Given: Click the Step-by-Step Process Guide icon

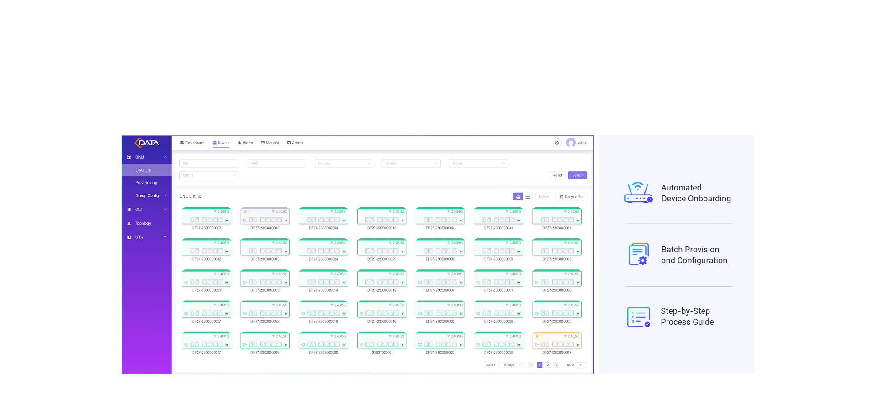Looking at the screenshot, I should [x=639, y=317].
